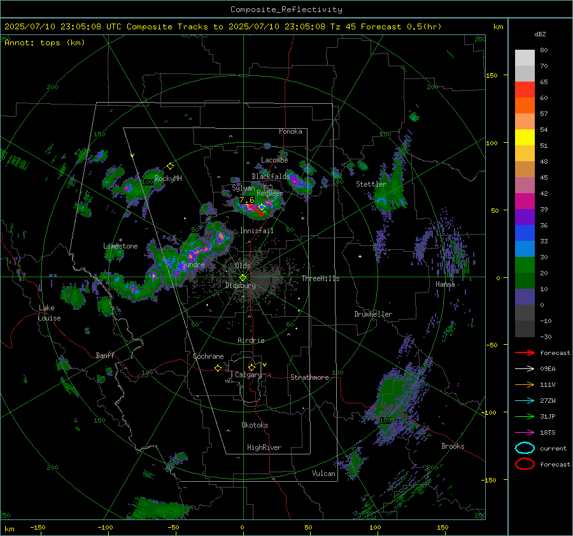
Task: Click the orange 111V arrow in legend
Action: point(525,384)
